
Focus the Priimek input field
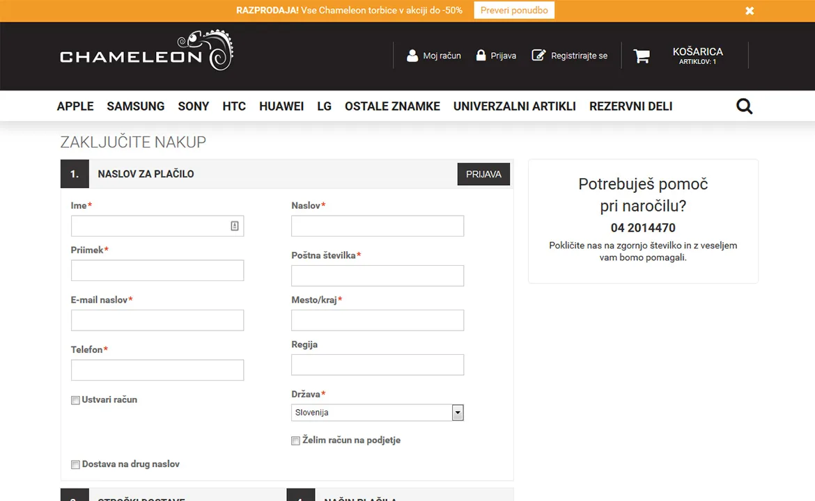pyautogui.click(x=157, y=271)
